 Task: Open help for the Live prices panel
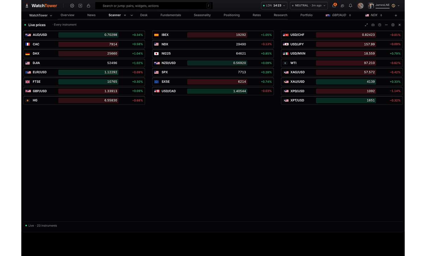click(x=380, y=25)
